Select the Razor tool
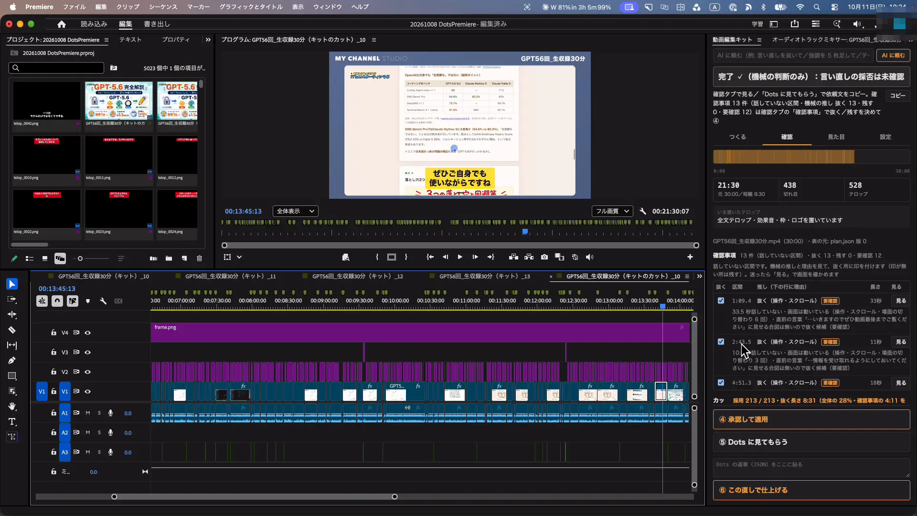 (x=12, y=330)
